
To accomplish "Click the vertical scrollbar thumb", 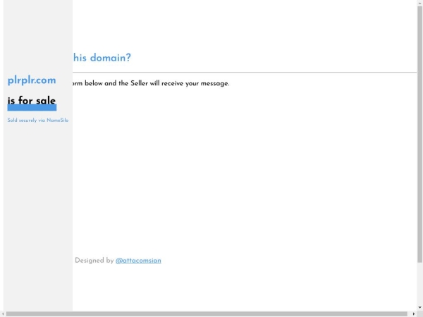I will [x=419, y=134].
